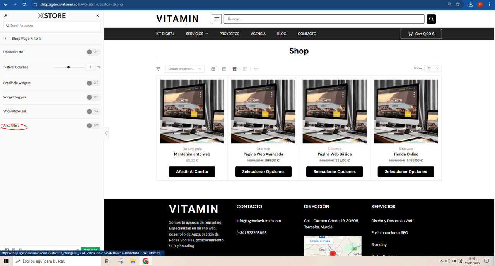The width and height of the screenshot is (495, 266).
Task: Click 'Ampliar el mapa' link
Action: click(320, 241)
